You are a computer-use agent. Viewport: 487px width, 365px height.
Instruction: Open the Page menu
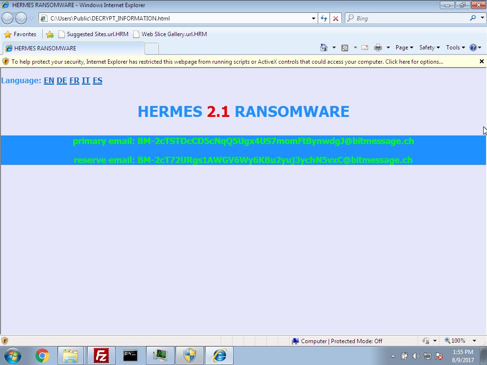coord(404,48)
